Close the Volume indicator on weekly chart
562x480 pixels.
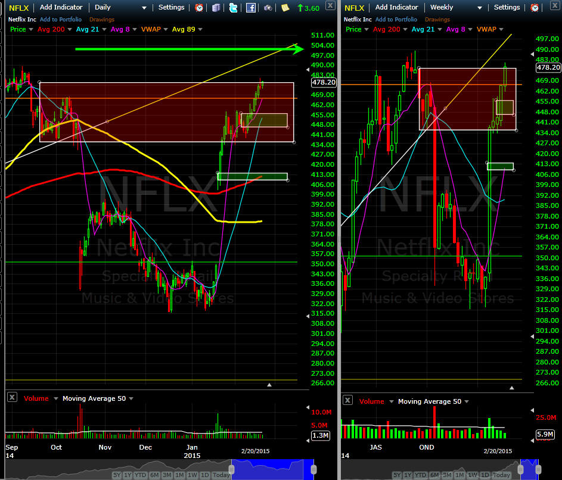(x=347, y=400)
